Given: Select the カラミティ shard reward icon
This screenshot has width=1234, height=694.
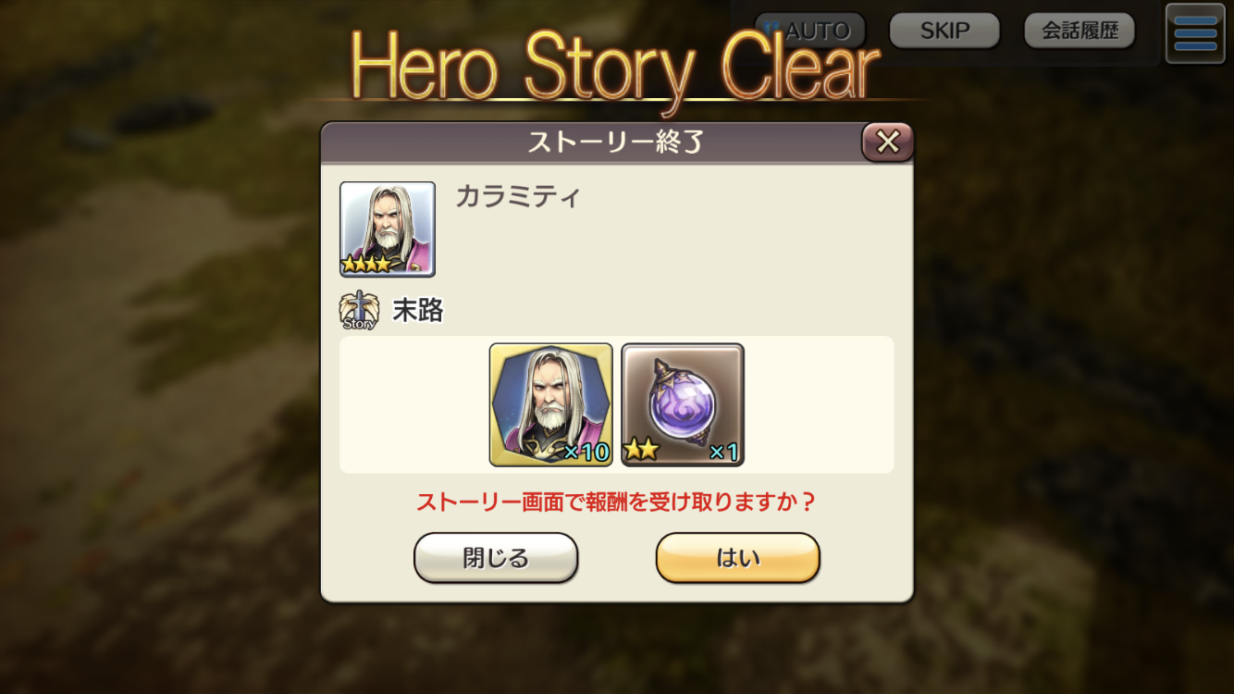Looking at the screenshot, I should click(551, 404).
